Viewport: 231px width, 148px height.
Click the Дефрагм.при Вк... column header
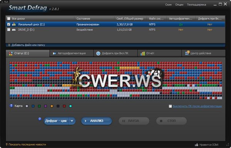210,19
